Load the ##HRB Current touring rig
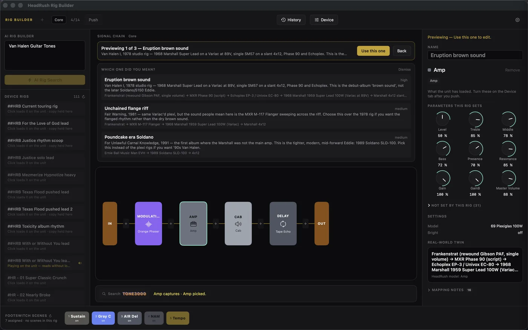This screenshot has width=528, height=330. (x=45, y=109)
